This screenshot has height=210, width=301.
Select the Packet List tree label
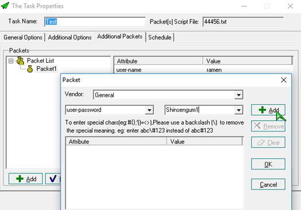point(40,61)
